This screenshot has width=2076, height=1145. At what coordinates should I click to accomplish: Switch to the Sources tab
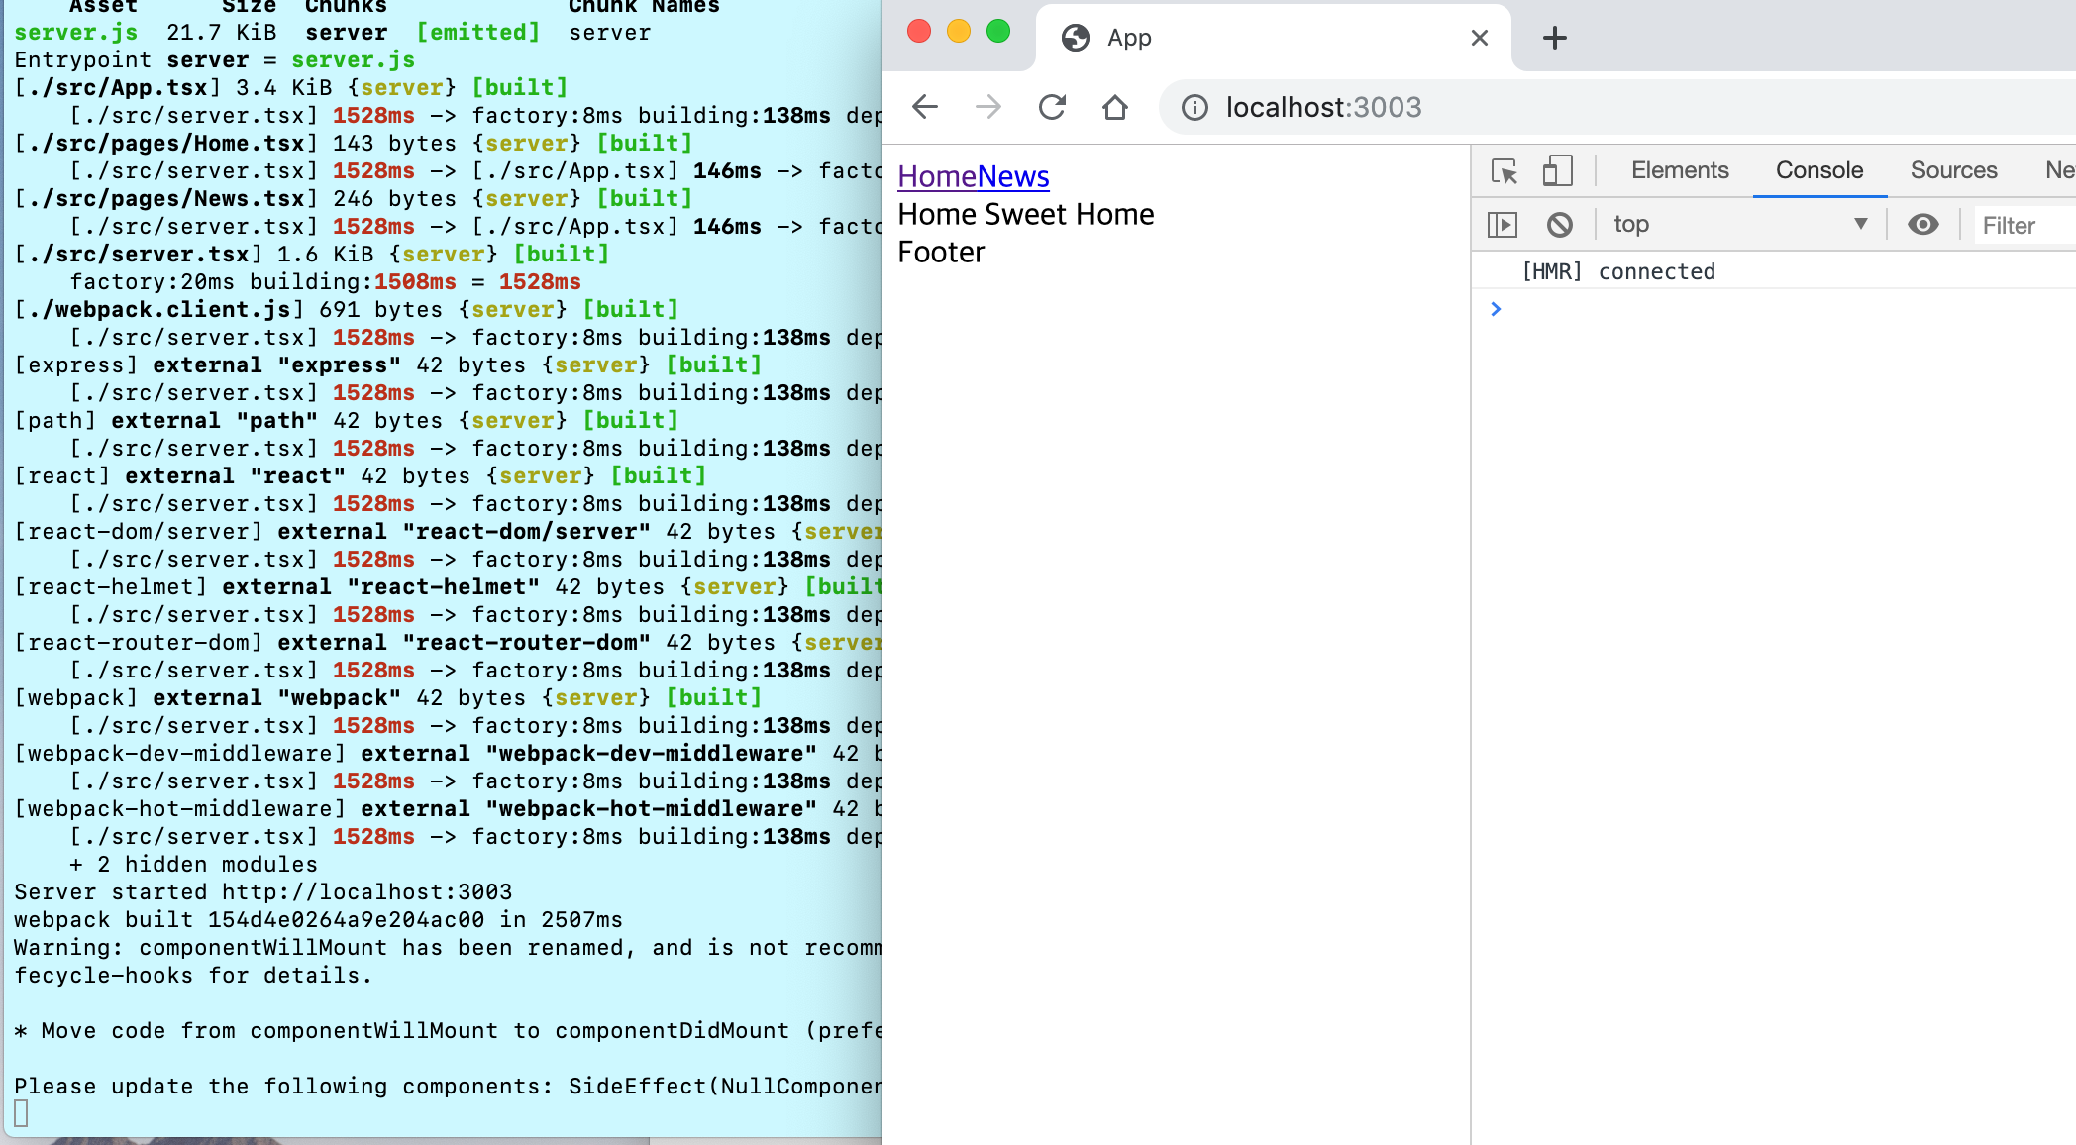pos(1953,170)
